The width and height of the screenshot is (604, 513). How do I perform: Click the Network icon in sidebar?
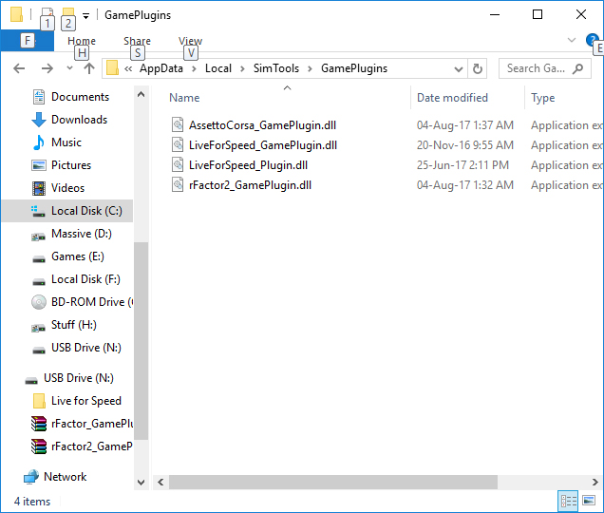pyautogui.click(x=30, y=477)
